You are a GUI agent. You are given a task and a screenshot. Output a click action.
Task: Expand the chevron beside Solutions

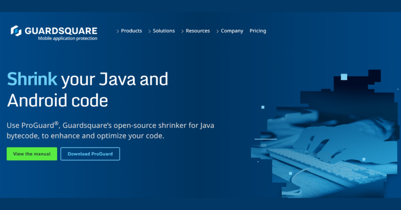click(x=150, y=31)
